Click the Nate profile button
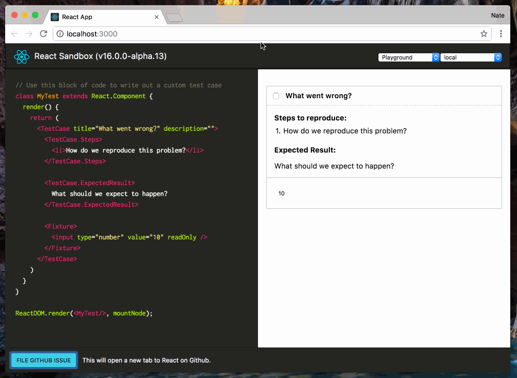Screen dimensions: 517x378 coord(497,16)
